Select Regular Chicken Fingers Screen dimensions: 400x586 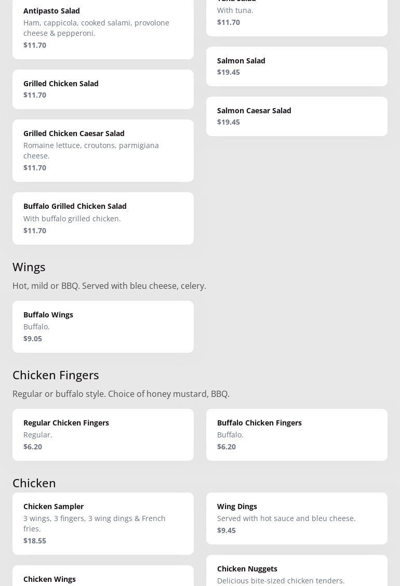[x=103, y=434]
